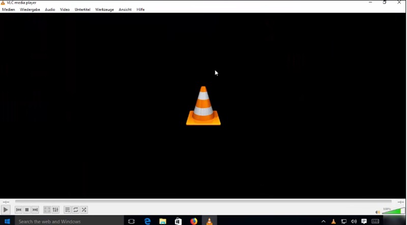Select the VLC taskbar button
Image resolution: width=407 pixels, height=225 pixels.
point(209,221)
